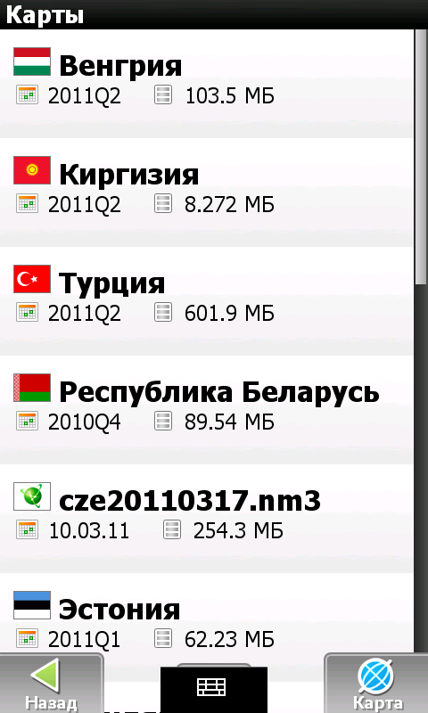The width and height of the screenshot is (428, 713).
Task: Tap the green globe icon for cze20110317.nm3
Action: (32, 496)
